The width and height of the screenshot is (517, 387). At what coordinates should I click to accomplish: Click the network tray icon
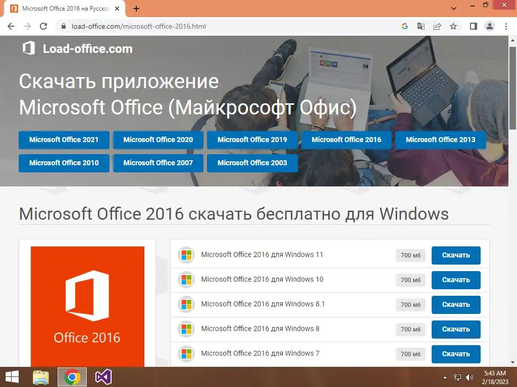(457, 377)
